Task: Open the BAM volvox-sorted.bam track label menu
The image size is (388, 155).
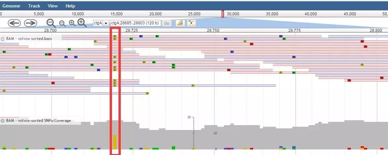Action: [x=29, y=39]
